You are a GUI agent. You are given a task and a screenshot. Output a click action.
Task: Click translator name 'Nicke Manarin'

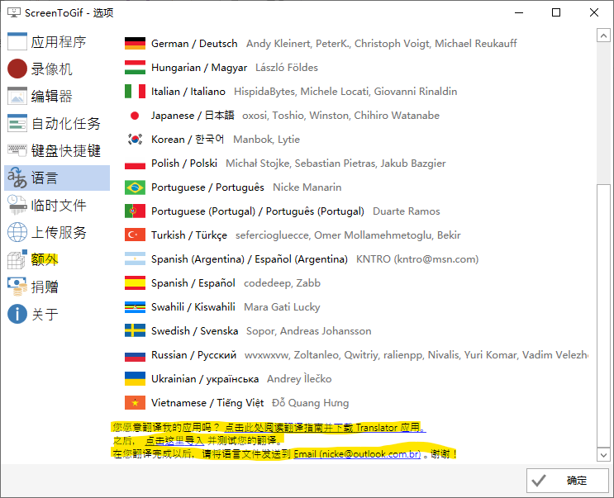(x=307, y=187)
